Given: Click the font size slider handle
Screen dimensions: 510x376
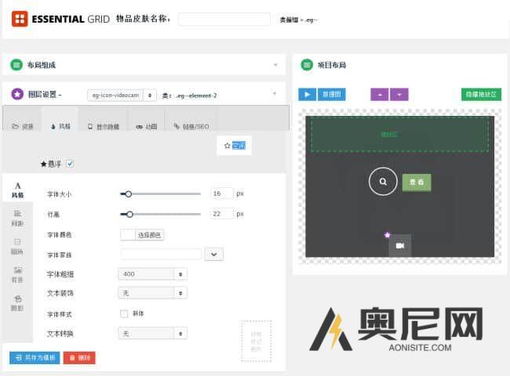Looking at the screenshot, I should click(129, 194).
